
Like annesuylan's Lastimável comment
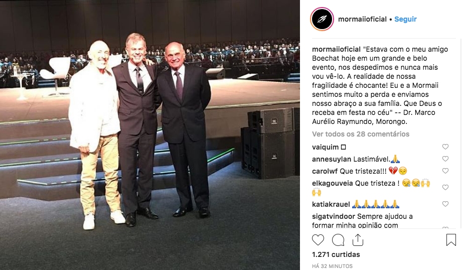[x=445, y=159]
